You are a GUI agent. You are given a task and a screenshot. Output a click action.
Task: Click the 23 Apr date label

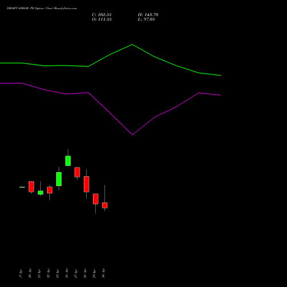[57, 273]
